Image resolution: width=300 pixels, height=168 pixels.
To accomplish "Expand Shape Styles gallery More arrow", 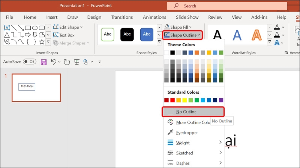I will (159, 41).
